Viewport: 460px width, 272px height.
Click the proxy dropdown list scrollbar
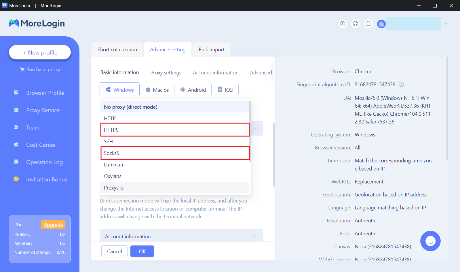coord(250,132)
